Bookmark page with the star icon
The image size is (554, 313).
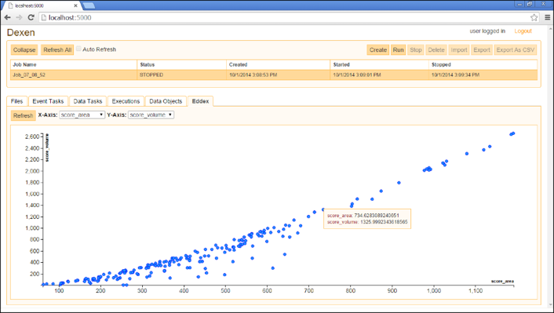click(x=534, y=17)
